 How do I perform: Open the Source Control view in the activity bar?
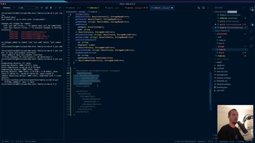[252, 24]
